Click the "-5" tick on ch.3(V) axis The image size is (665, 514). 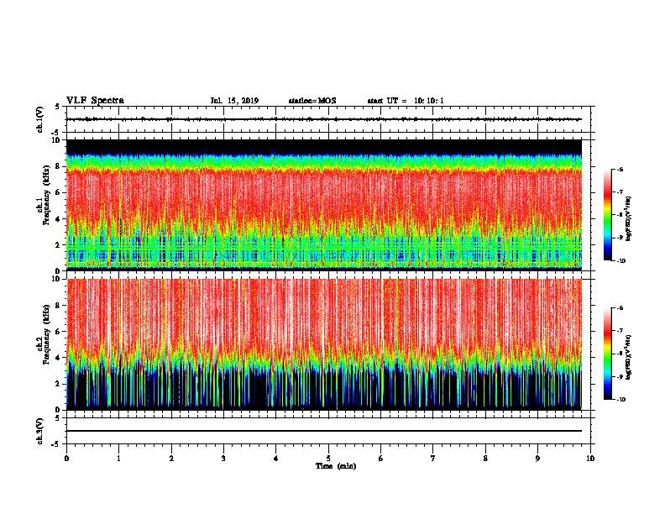click(x=56, y=444)
